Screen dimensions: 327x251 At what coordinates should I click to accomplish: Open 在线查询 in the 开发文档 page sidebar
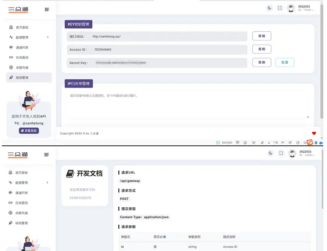pyautogui.click(x=22, y=203)
